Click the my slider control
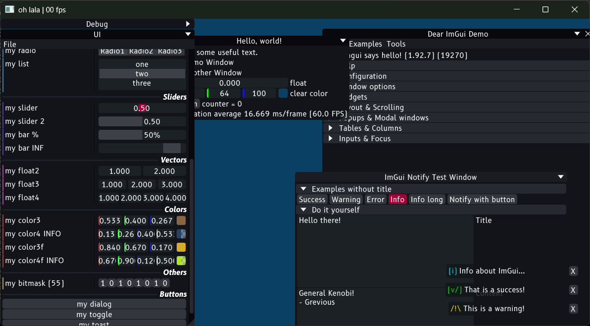 142,109
